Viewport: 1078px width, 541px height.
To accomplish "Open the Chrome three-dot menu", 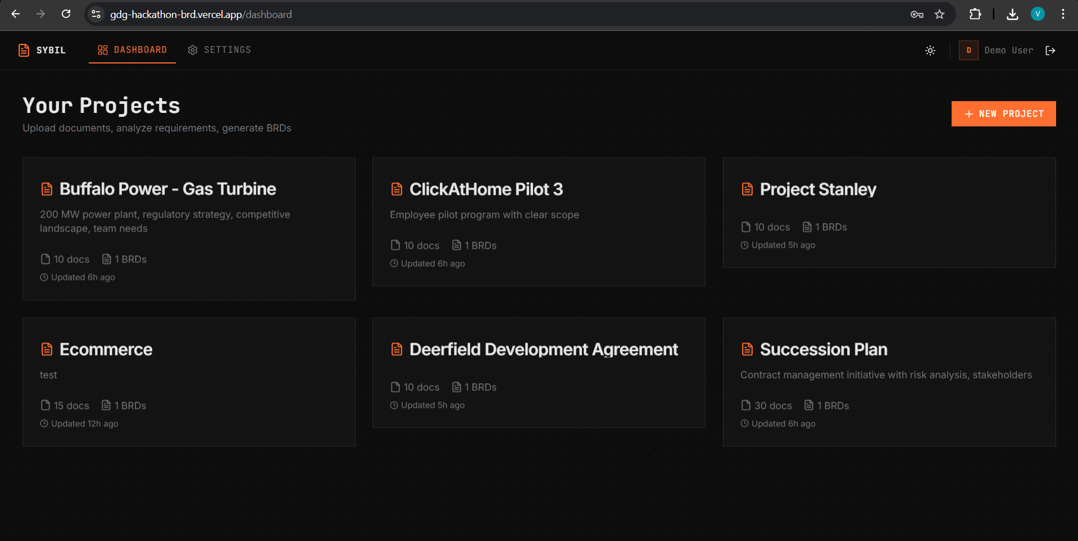I will click(1063, 15).
